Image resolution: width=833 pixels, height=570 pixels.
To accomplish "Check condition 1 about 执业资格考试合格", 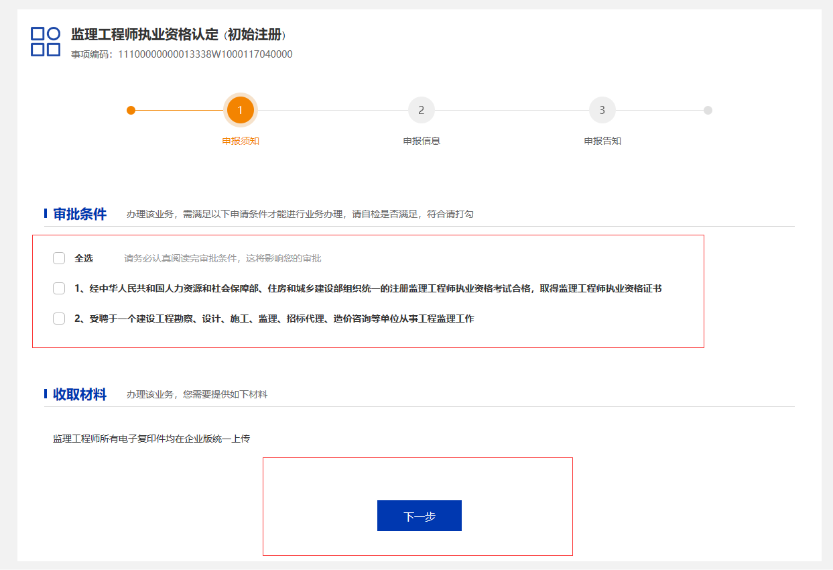I will click(x=58, y=288).
